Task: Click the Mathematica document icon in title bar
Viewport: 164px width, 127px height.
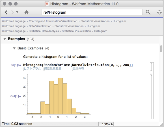Action: point(47,4)
